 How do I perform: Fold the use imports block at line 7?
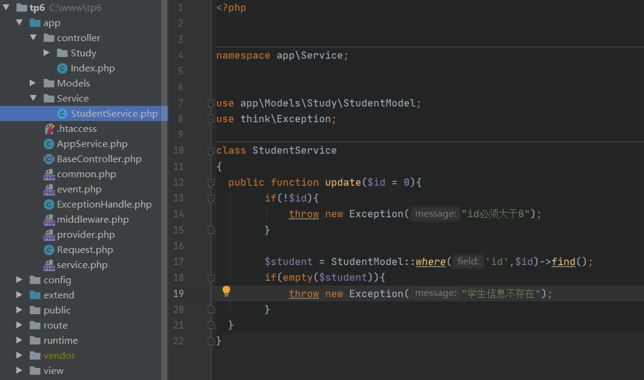[211, 103]
